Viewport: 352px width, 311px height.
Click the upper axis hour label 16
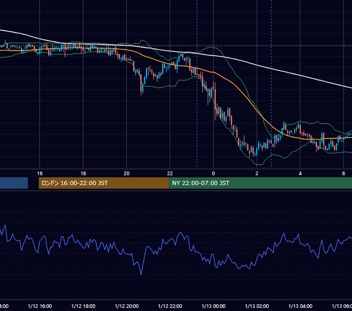[x=40, y=174]
